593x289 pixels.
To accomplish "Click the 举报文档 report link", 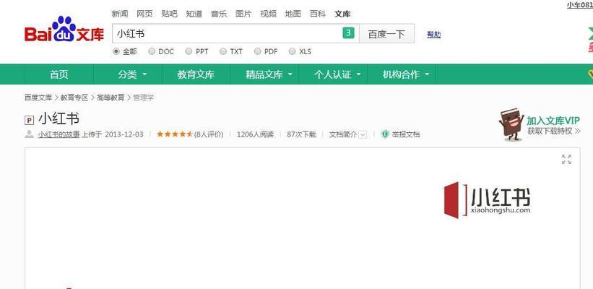I will tap(406, 134).
